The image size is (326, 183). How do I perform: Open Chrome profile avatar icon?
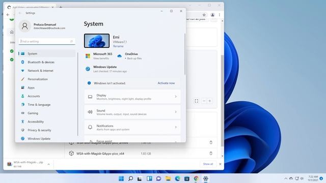point(212,15)
